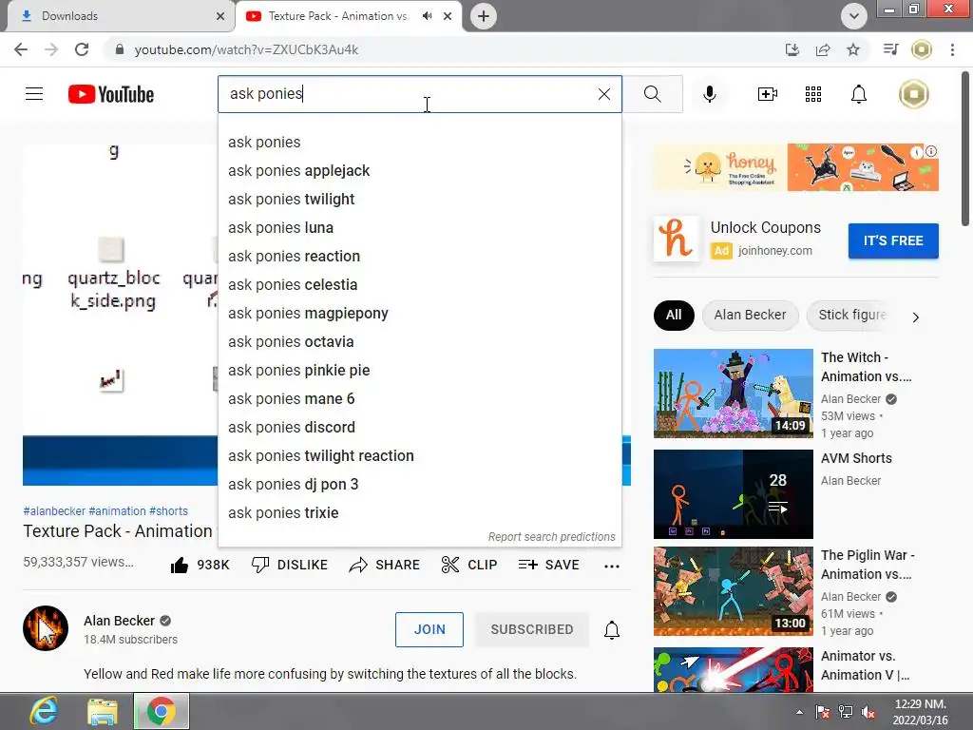The width and height of the screenshot is (973, 730).
Task: Open The Witch video thumbnail
Action: 733,394
